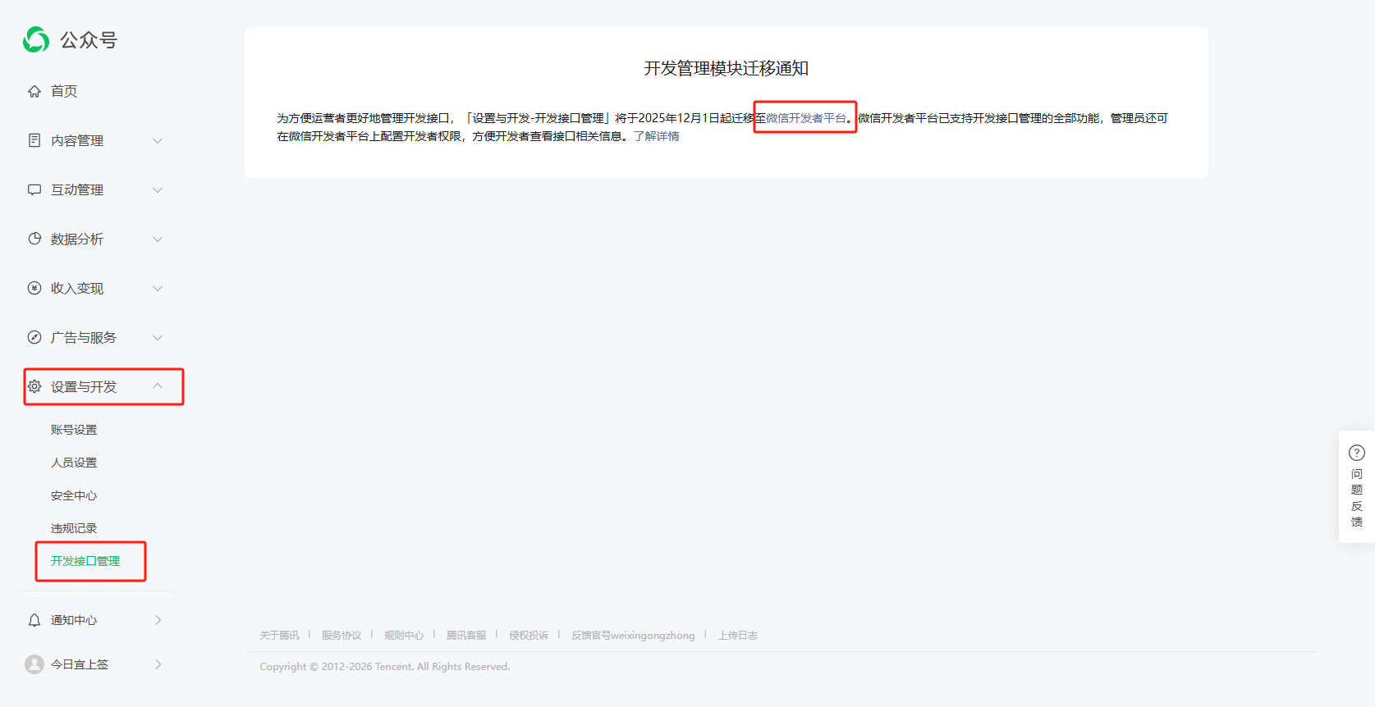Open 违规记录 submenu item
The width and height of the screenshot is (1375, 707).
(x=74, y=528)
